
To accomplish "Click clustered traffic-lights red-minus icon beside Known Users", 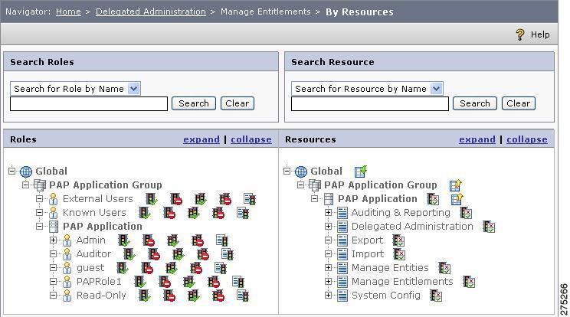I will coord(218,213).
